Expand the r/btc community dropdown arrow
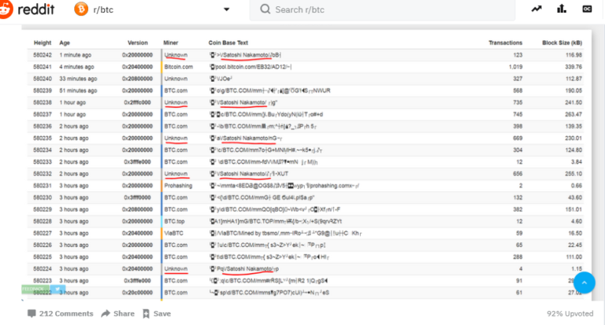Screen dimensions: 605x325 (227, 10)
